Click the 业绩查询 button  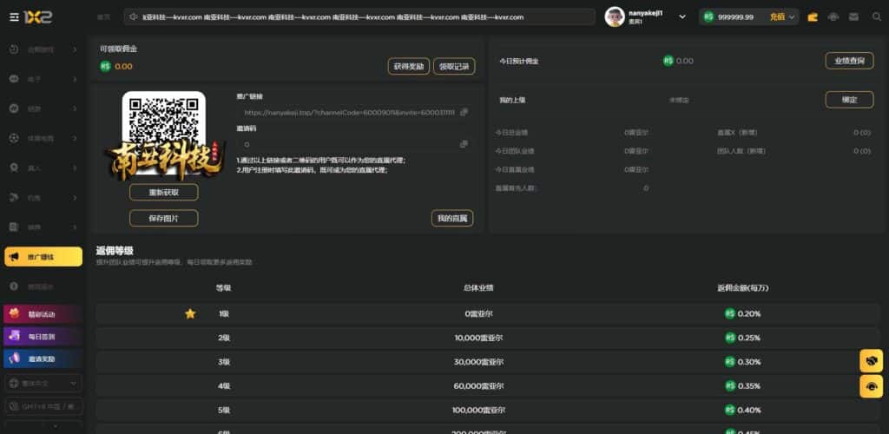(849, 61)
